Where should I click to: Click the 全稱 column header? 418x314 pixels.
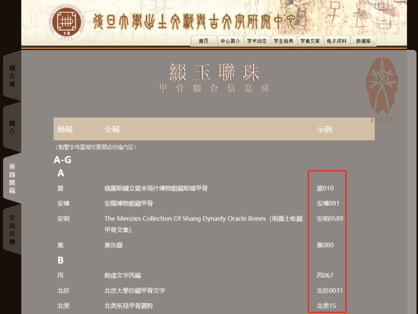click(x=112, y=129)
